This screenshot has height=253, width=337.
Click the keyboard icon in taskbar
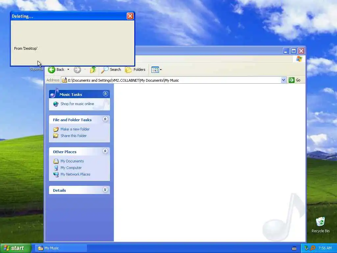click(x=294, y=248)
